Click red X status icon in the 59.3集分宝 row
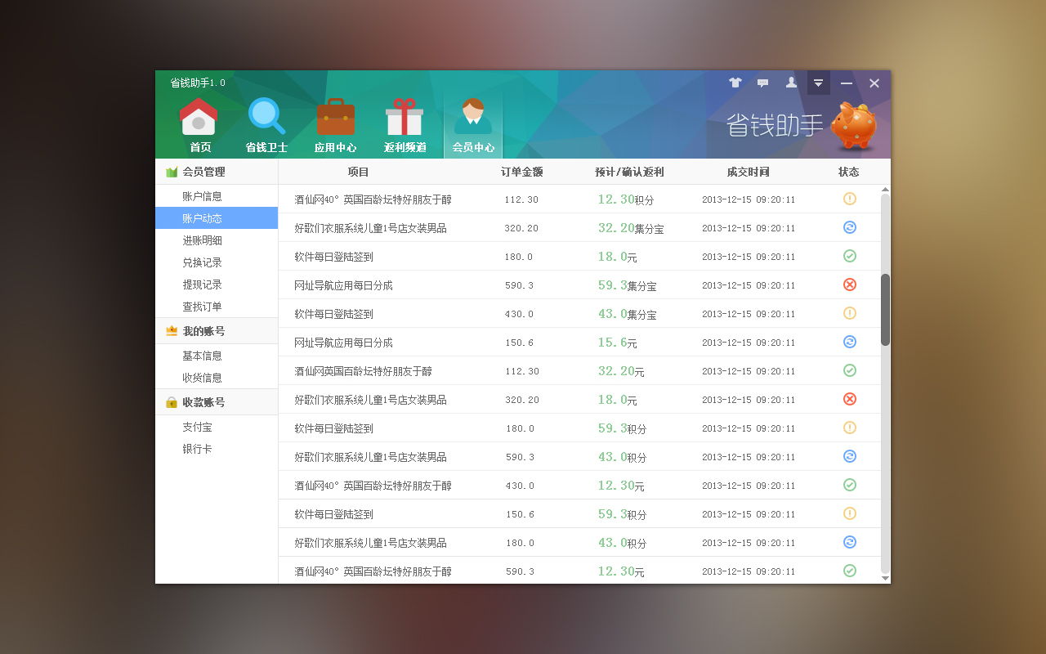1046x654 pixels. point(850,284)
